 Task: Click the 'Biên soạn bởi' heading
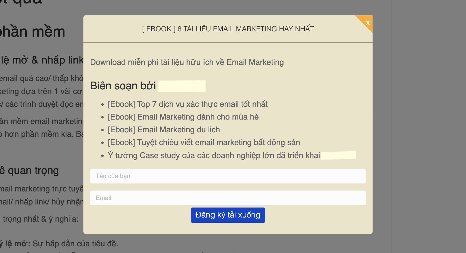pos(123,86)
